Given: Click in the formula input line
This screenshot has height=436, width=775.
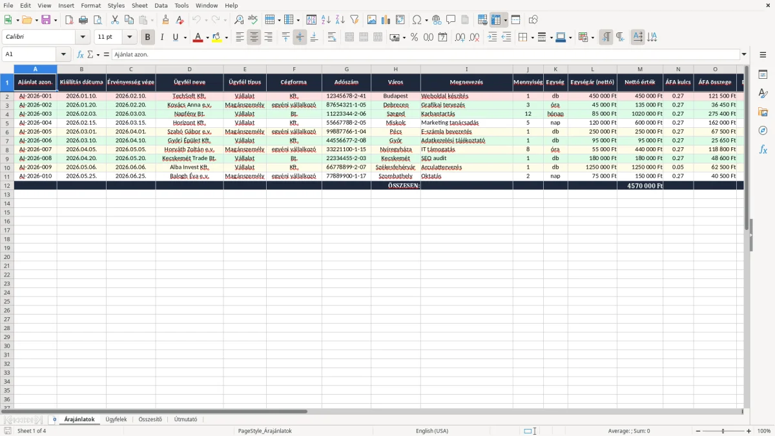Looking at the screenshot, I should pos(425,54).
